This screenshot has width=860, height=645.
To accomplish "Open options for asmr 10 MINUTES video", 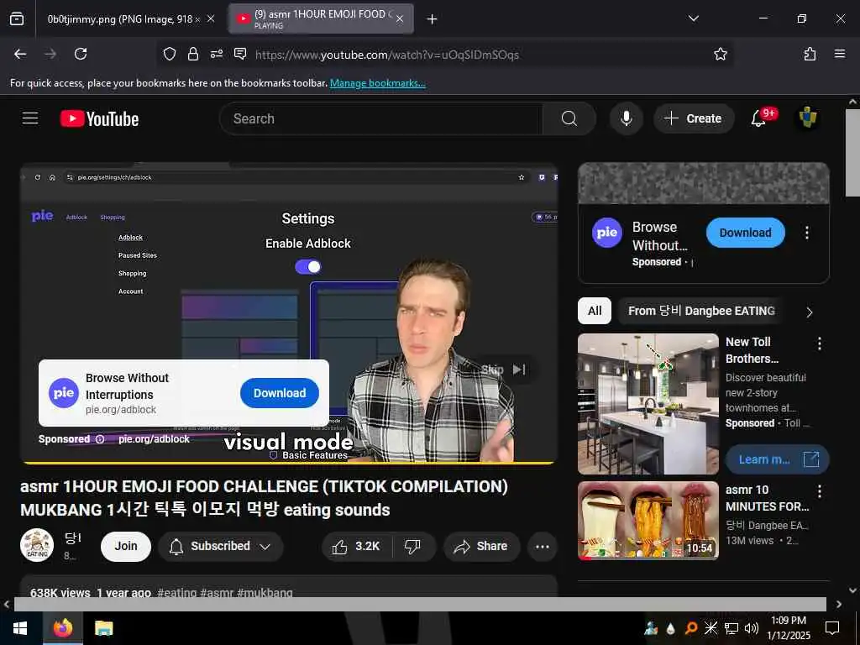I will [820, 491].
